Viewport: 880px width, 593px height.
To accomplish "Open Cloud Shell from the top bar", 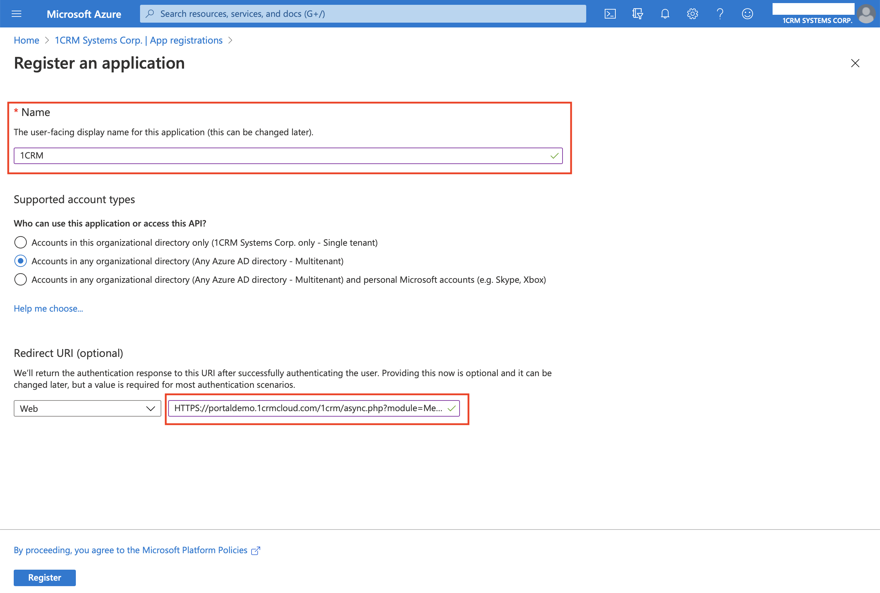I will pos(610,14).
